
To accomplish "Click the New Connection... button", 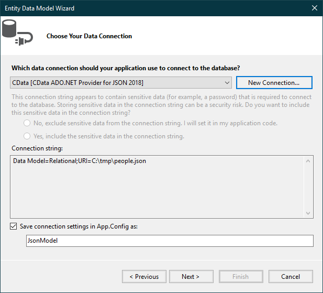I will (274, 83).
